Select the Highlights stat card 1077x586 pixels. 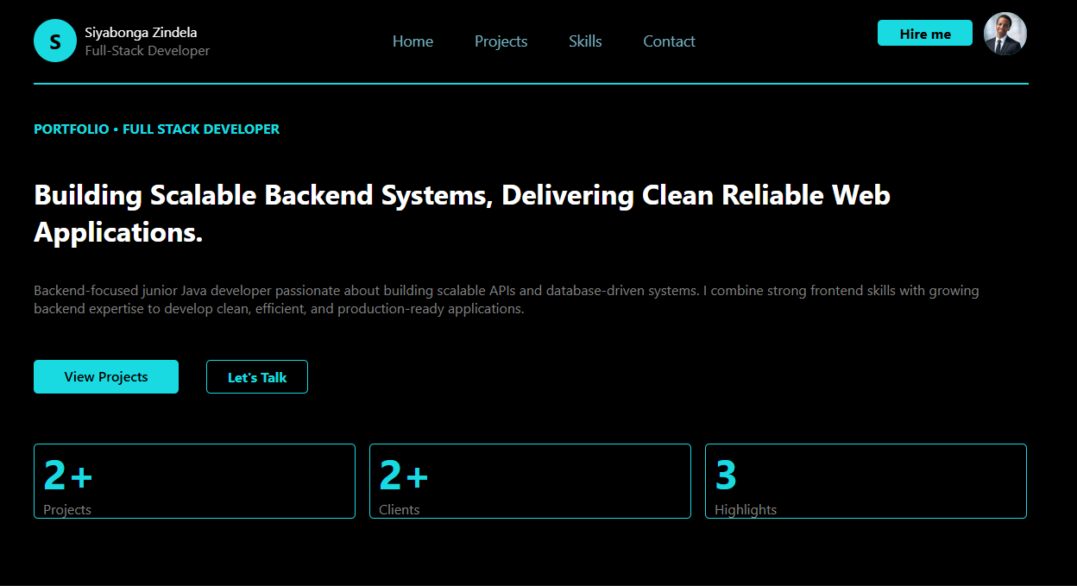866,481
